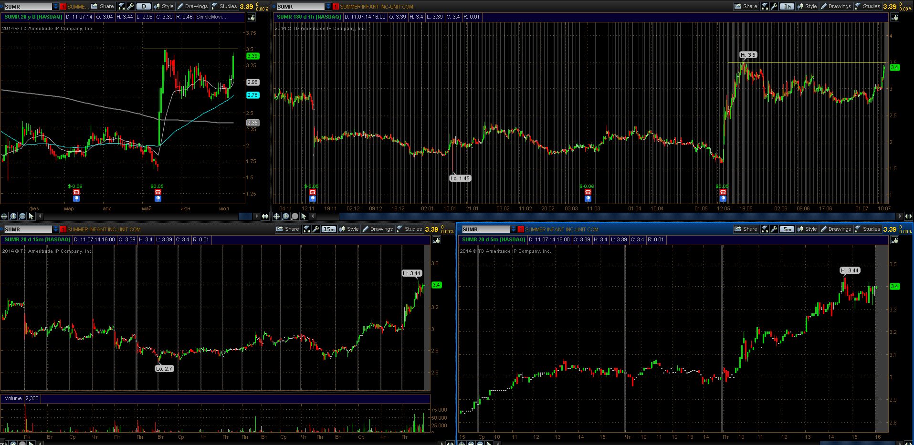914x445 pixels.
Task: Click the scroll-right arrow under 1h chart
Action: 900,216
